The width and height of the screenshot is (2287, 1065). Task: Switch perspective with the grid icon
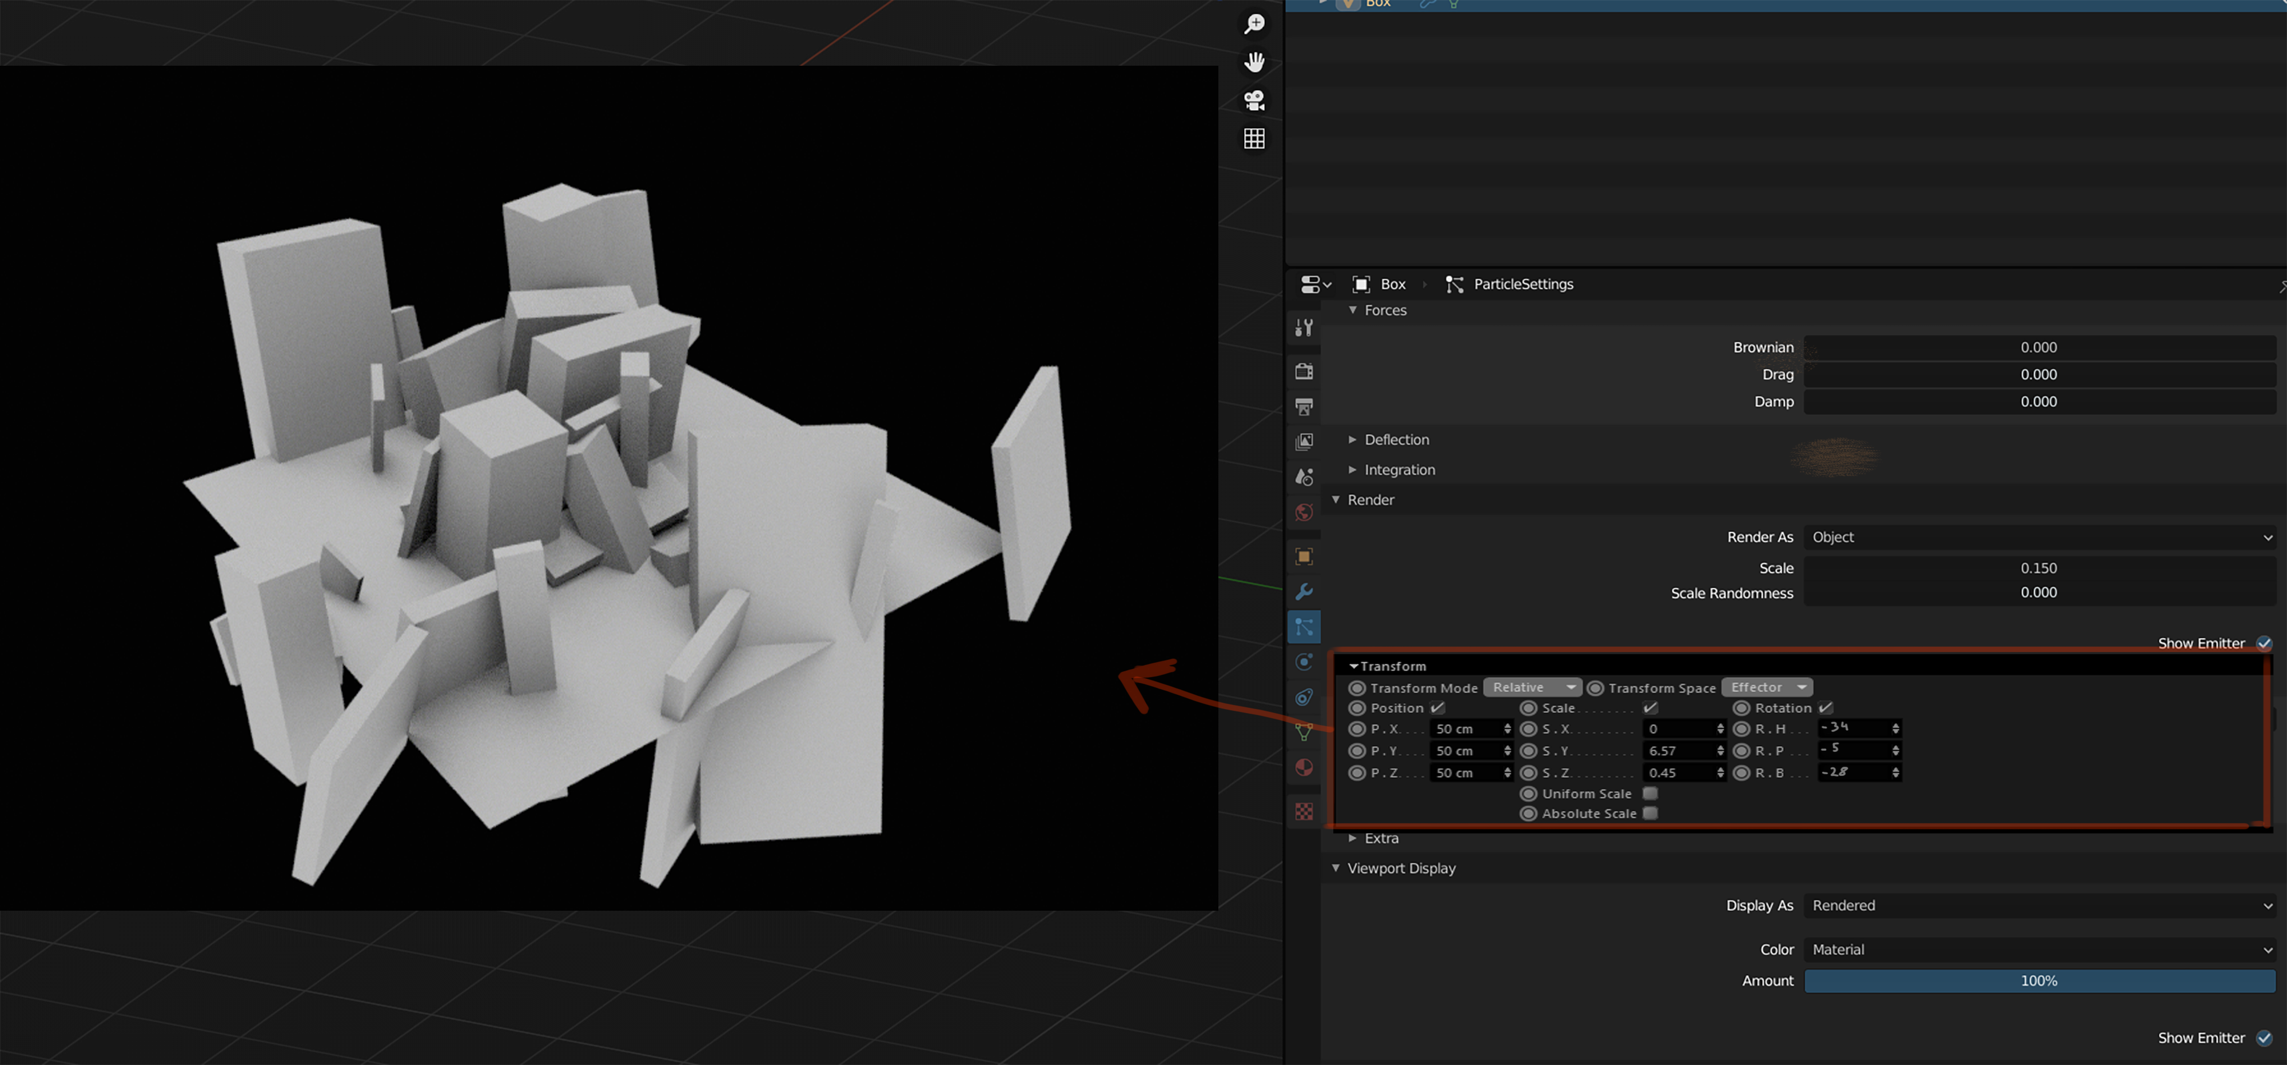1254,138
